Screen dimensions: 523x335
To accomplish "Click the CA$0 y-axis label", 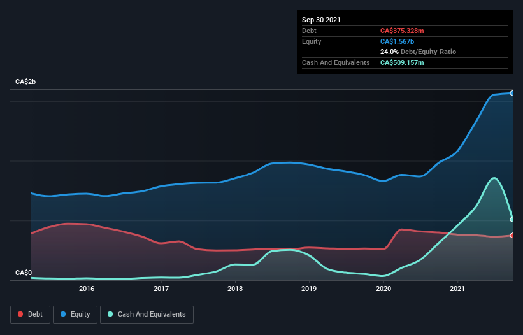I will click(24, 273).
